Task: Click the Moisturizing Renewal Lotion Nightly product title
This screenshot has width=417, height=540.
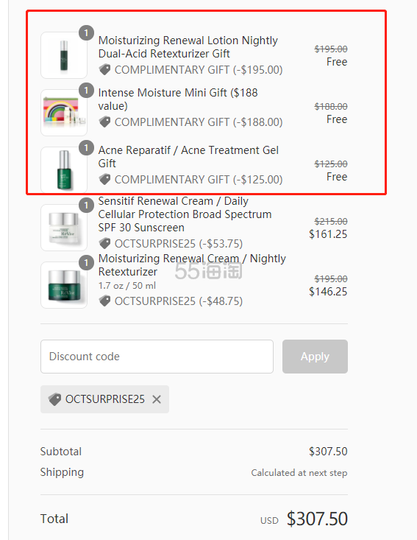Action: 188,47
